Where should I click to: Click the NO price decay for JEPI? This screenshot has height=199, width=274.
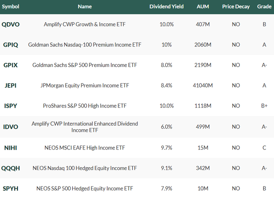tap(236, 86)
